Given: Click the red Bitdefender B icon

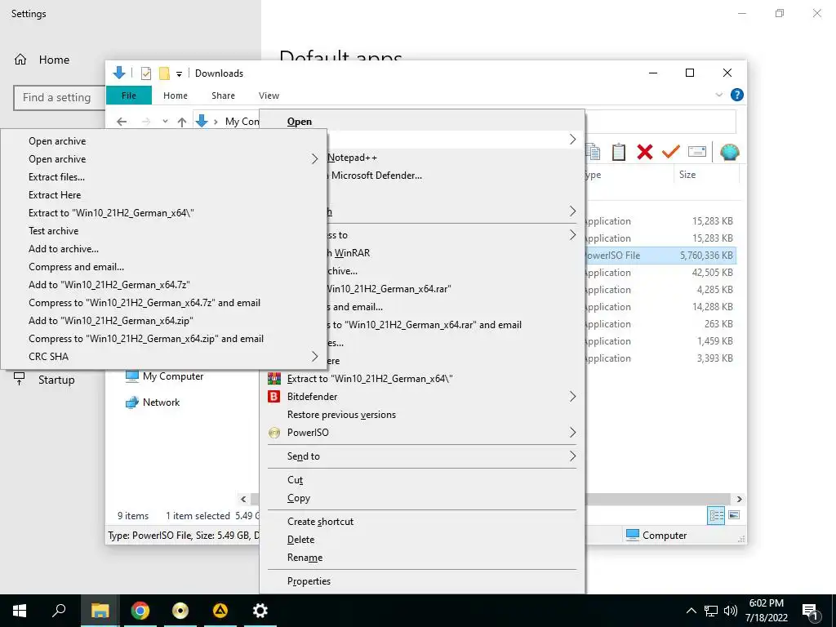Looking at the screenshot, I should click(x=274, y=397).
